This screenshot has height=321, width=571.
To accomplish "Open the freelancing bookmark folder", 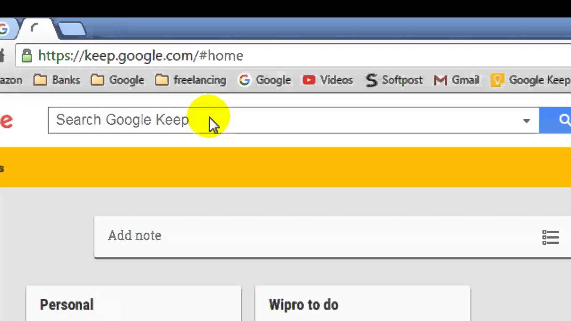I will pyautogui.click(x=191, y=80).
